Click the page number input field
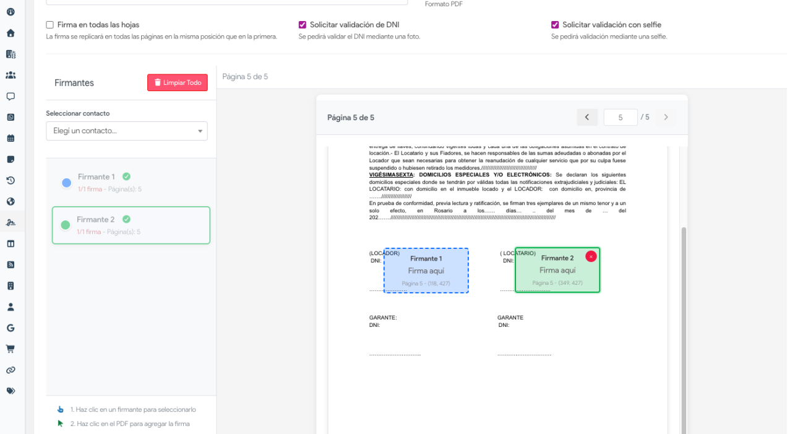792x434 pixels. point(620,117)
